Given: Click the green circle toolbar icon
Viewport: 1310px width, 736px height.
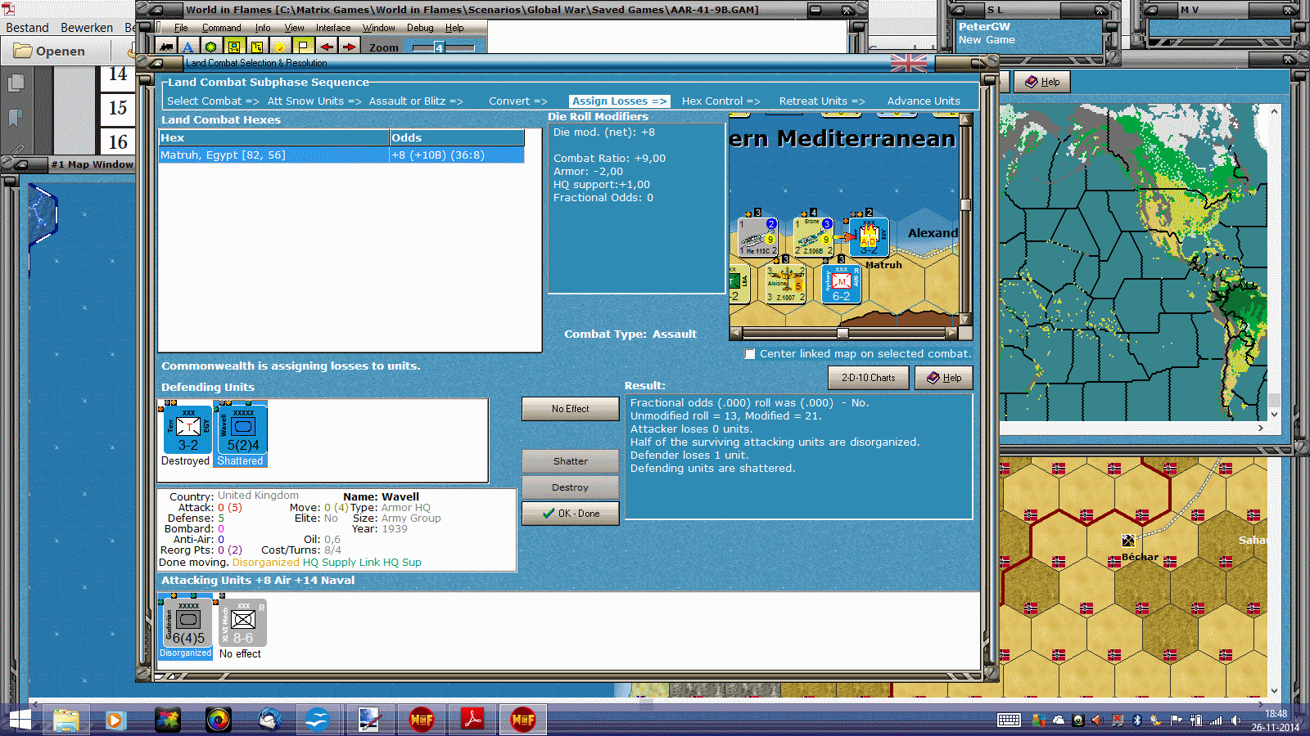Looking at the screenshot, I should [x=211, y=47].
